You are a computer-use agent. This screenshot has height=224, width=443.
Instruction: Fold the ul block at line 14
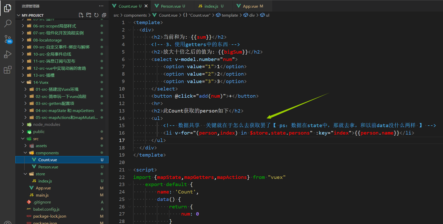click(130, 118)
